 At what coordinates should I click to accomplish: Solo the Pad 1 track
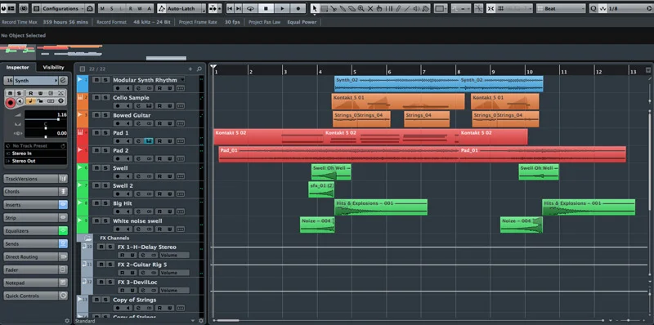[x=106, y=132]
